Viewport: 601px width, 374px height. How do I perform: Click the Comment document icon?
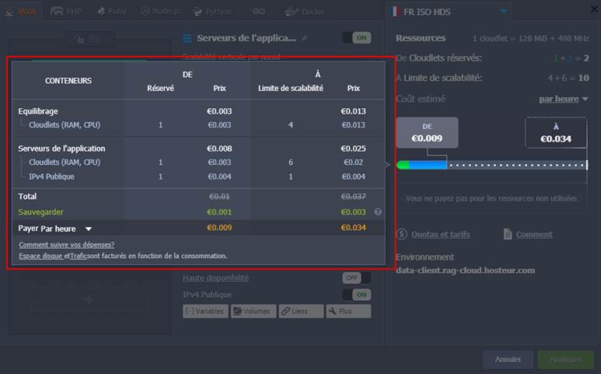(508, 234)
